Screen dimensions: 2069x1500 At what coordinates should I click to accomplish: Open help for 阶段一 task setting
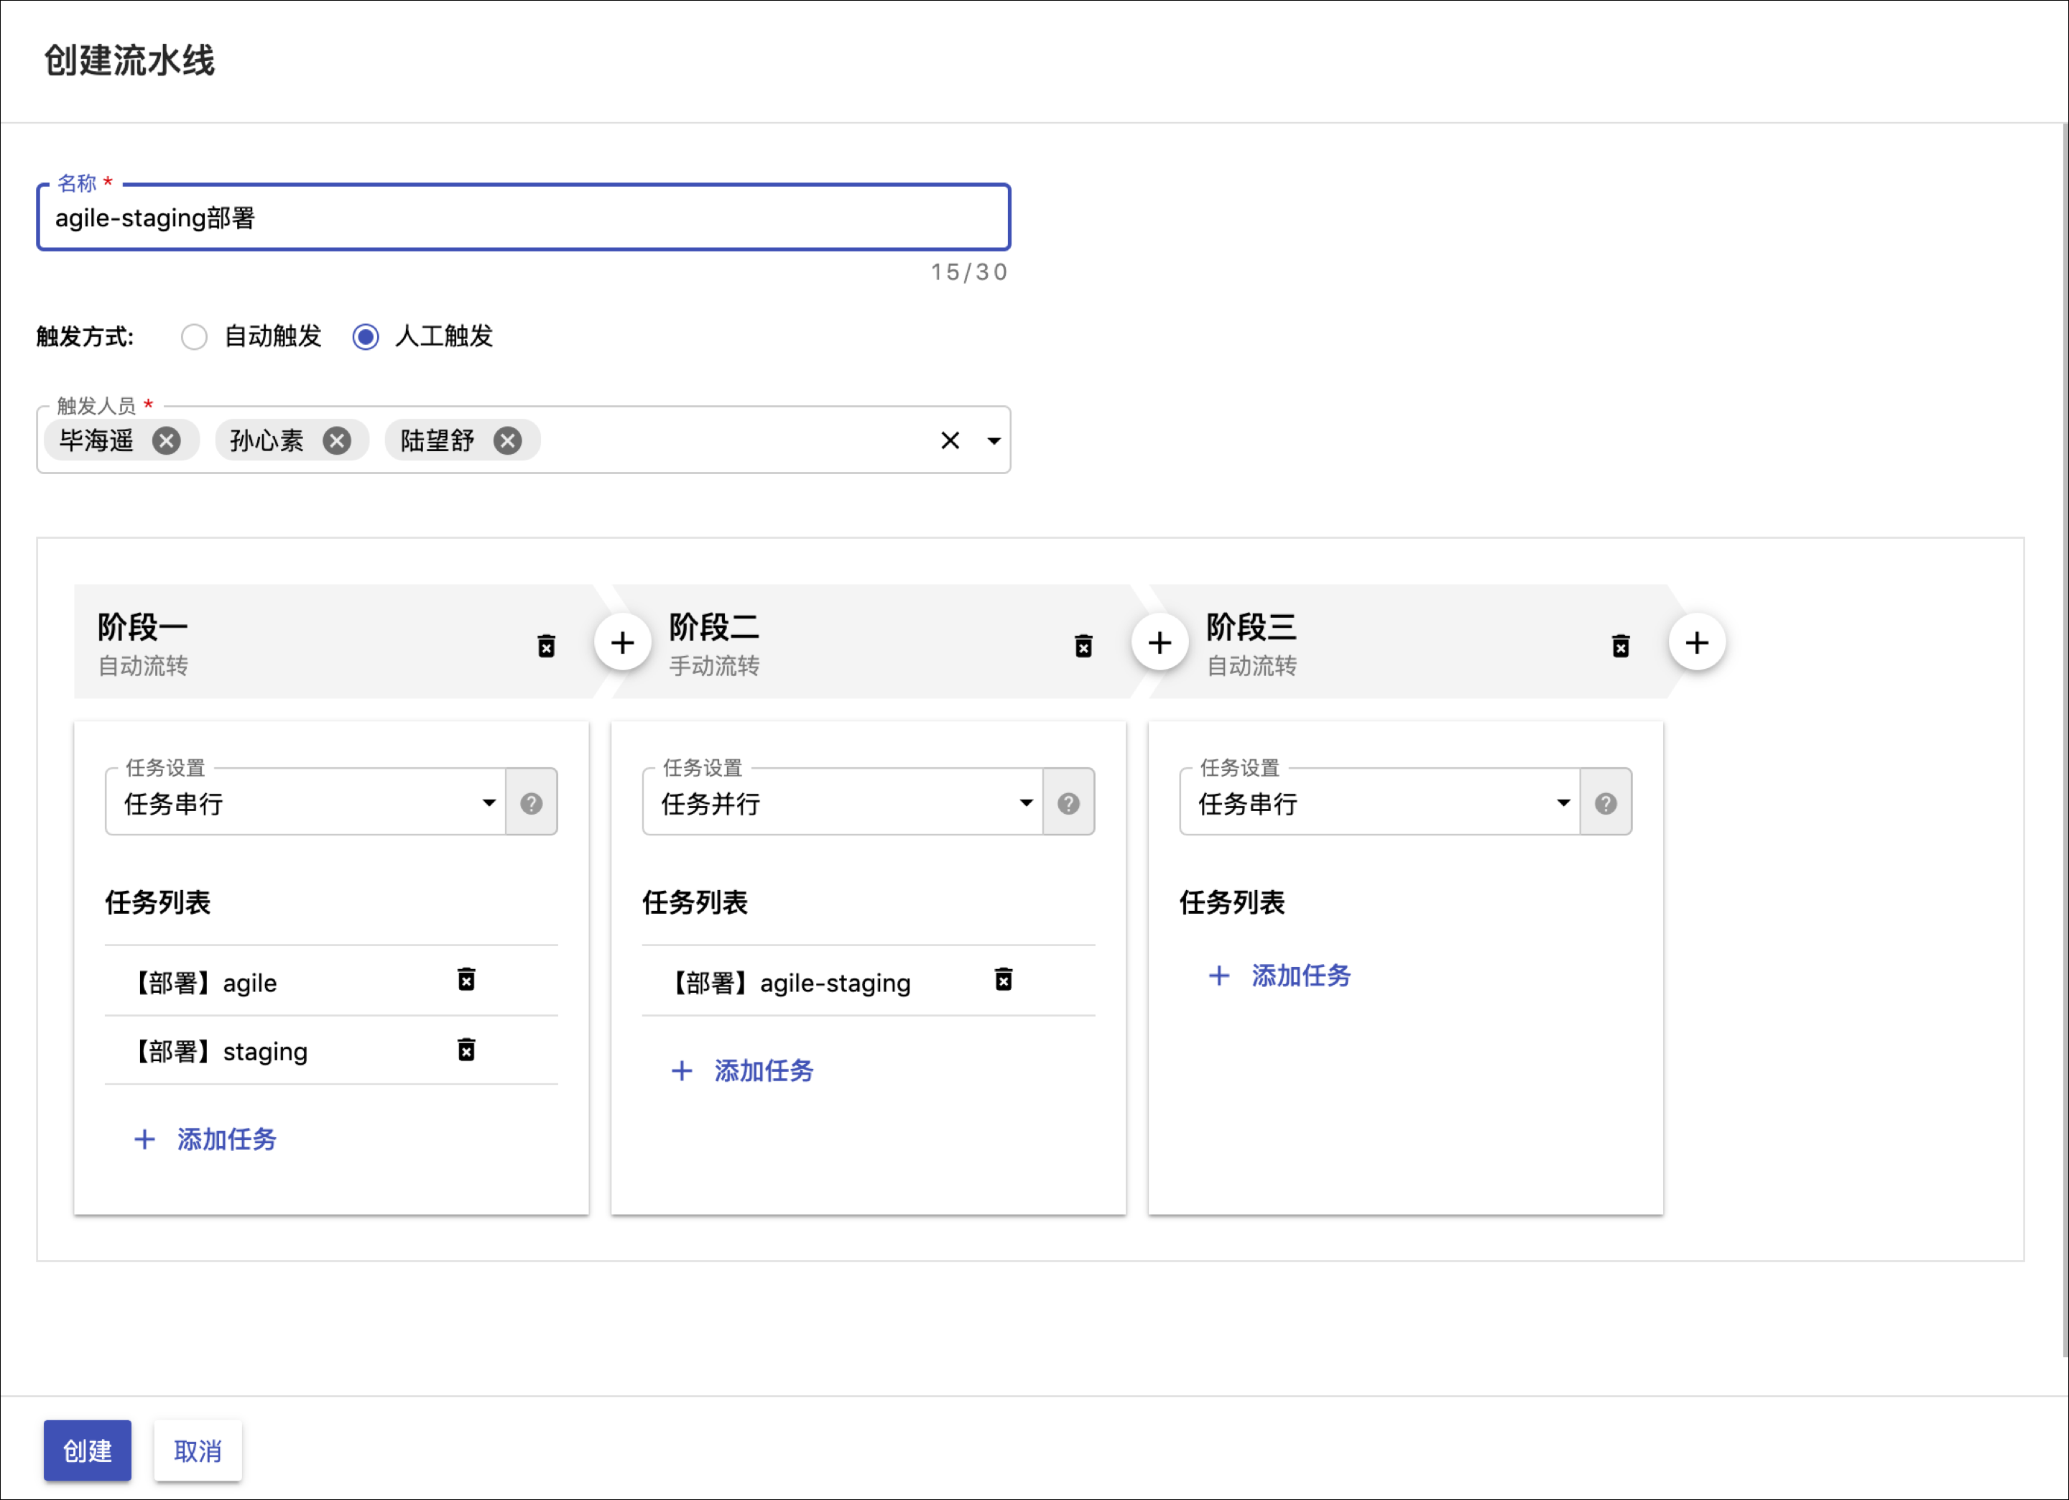[532, 804]
